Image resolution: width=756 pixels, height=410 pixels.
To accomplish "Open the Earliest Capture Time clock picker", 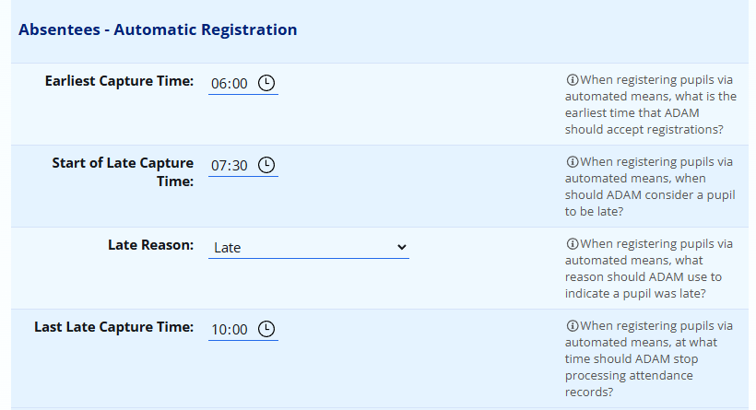I will pos(266,83).
